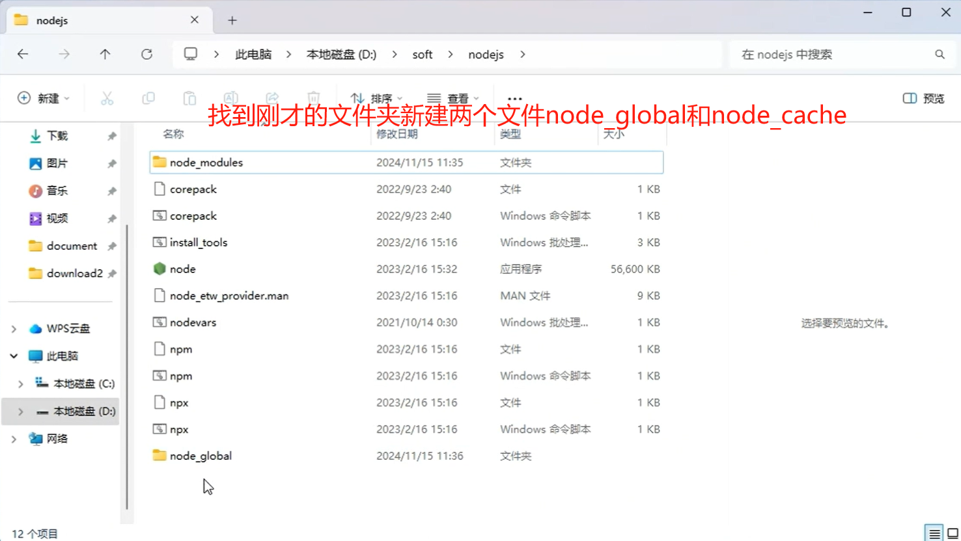Switch to large thumbnails view in status bar
961x541 pixels.
953,533
